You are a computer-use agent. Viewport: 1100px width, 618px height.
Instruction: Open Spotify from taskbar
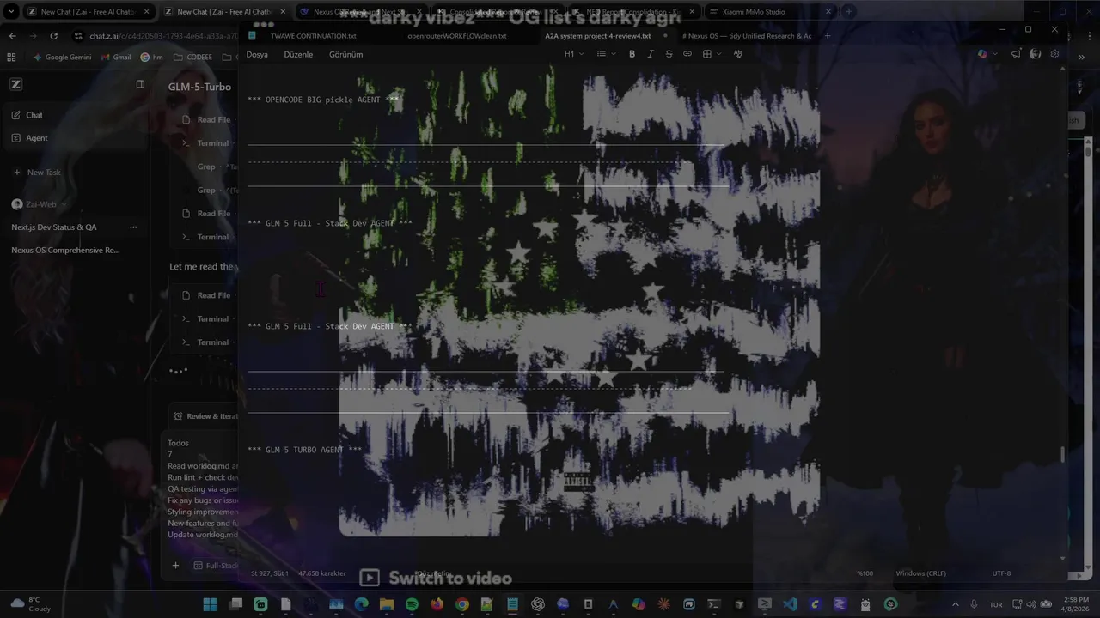[412, 604]
